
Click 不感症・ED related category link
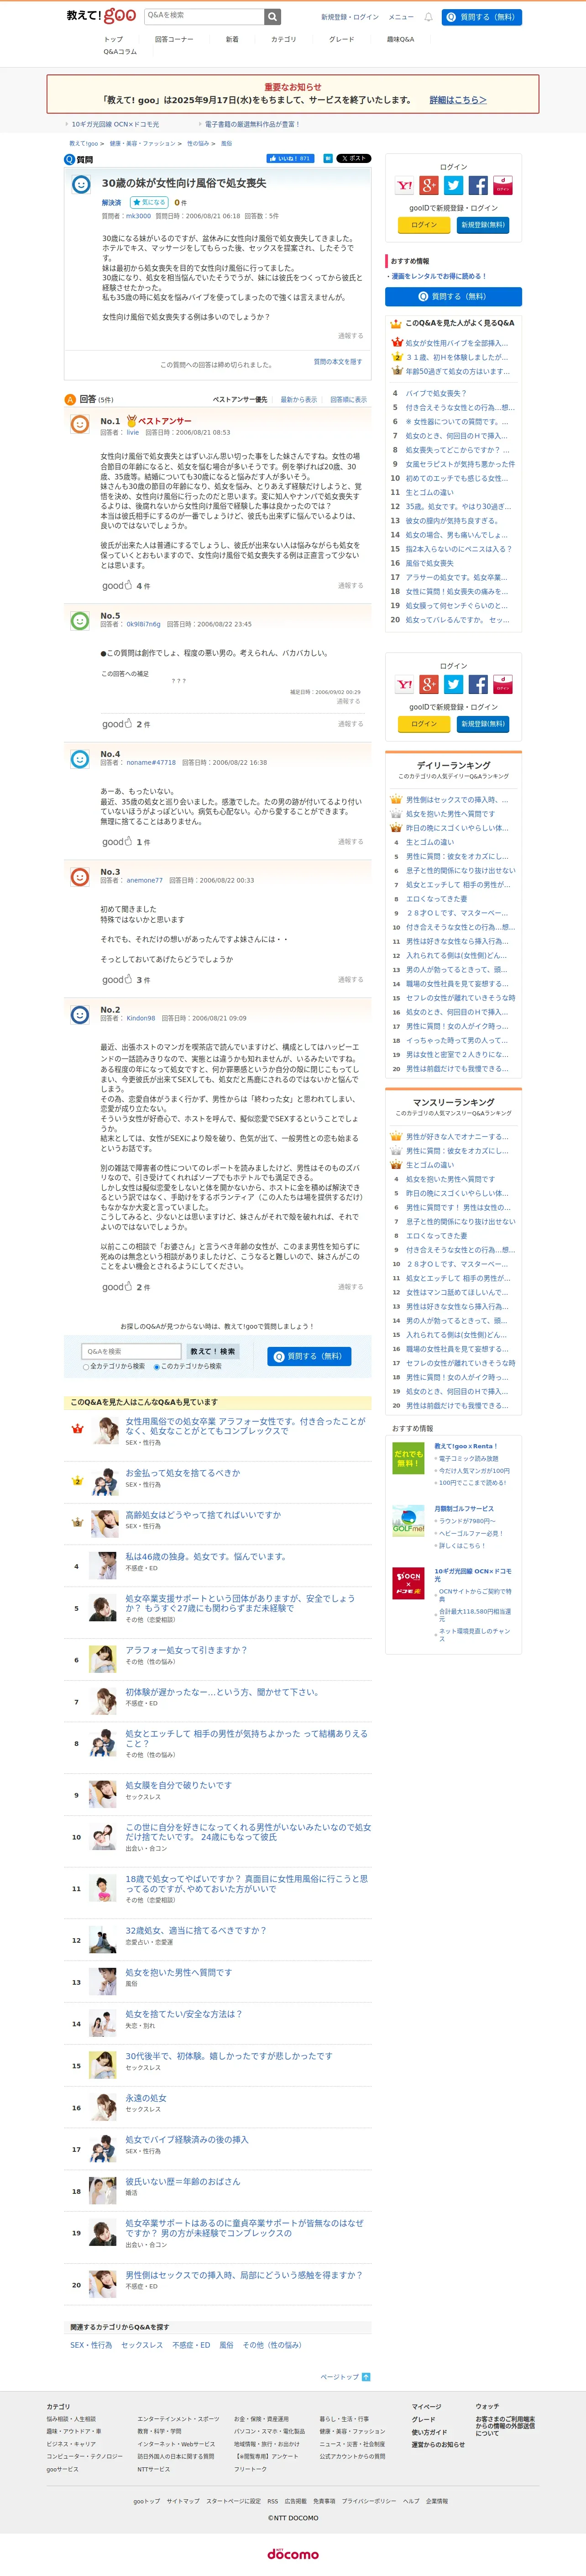[x=191, y=2345]
